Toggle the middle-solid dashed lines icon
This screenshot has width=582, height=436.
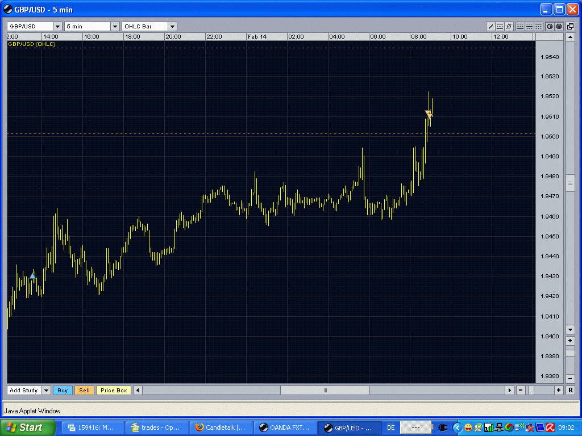tap(529, 26)
